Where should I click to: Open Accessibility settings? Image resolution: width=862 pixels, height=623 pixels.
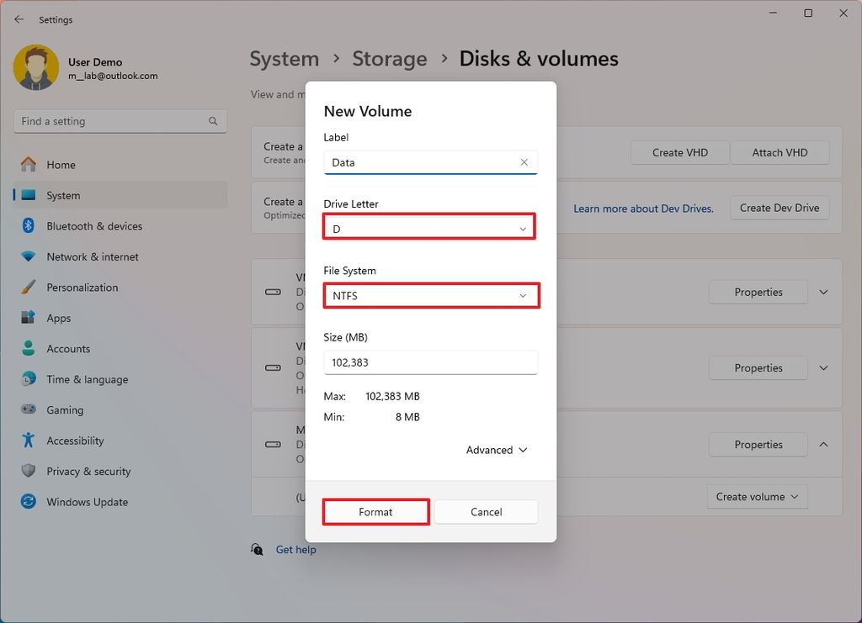tap(77, 440)
